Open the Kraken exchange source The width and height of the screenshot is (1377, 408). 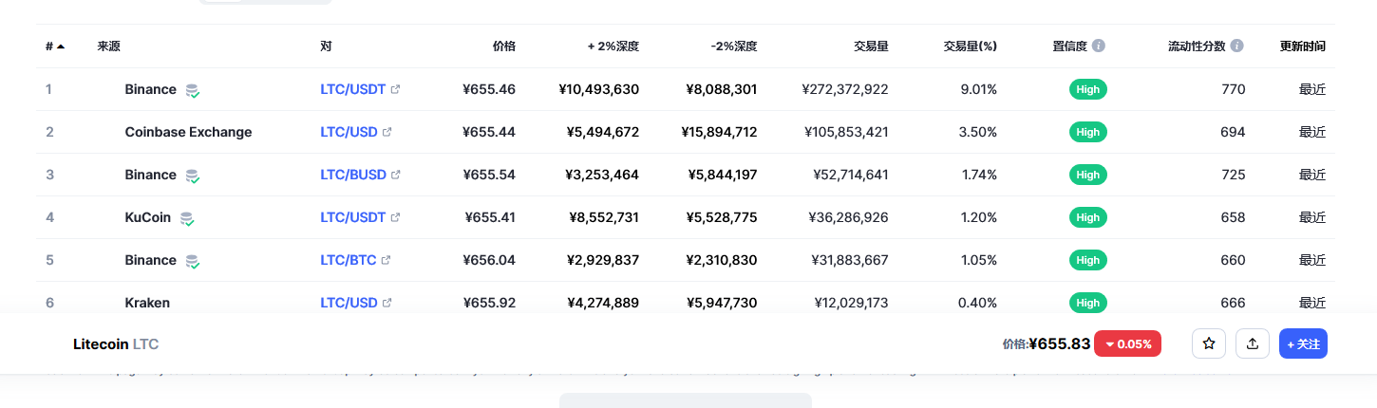147,303
